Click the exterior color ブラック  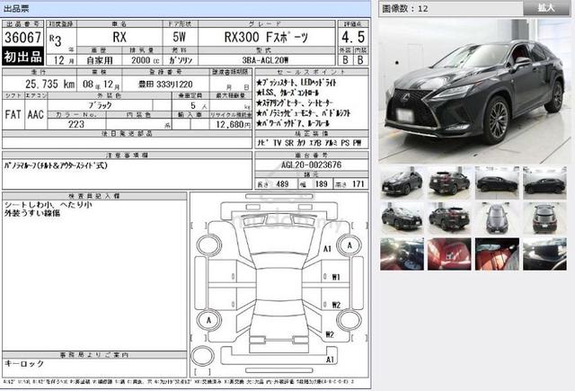coord(100,105)
